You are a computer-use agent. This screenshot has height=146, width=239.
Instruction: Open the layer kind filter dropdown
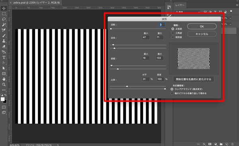pyautogui.click(x=188, y=12)
